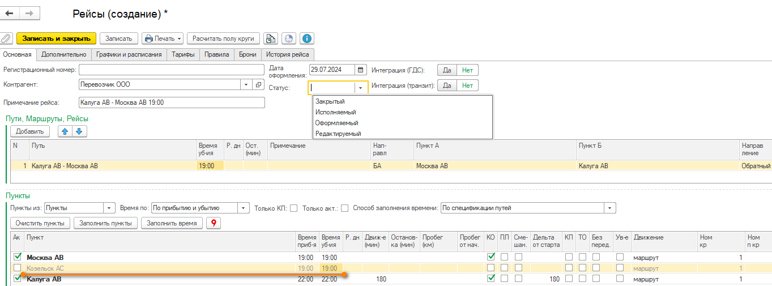
Task: Open the Контрагент record with the open icon
Action: [259, 84]
